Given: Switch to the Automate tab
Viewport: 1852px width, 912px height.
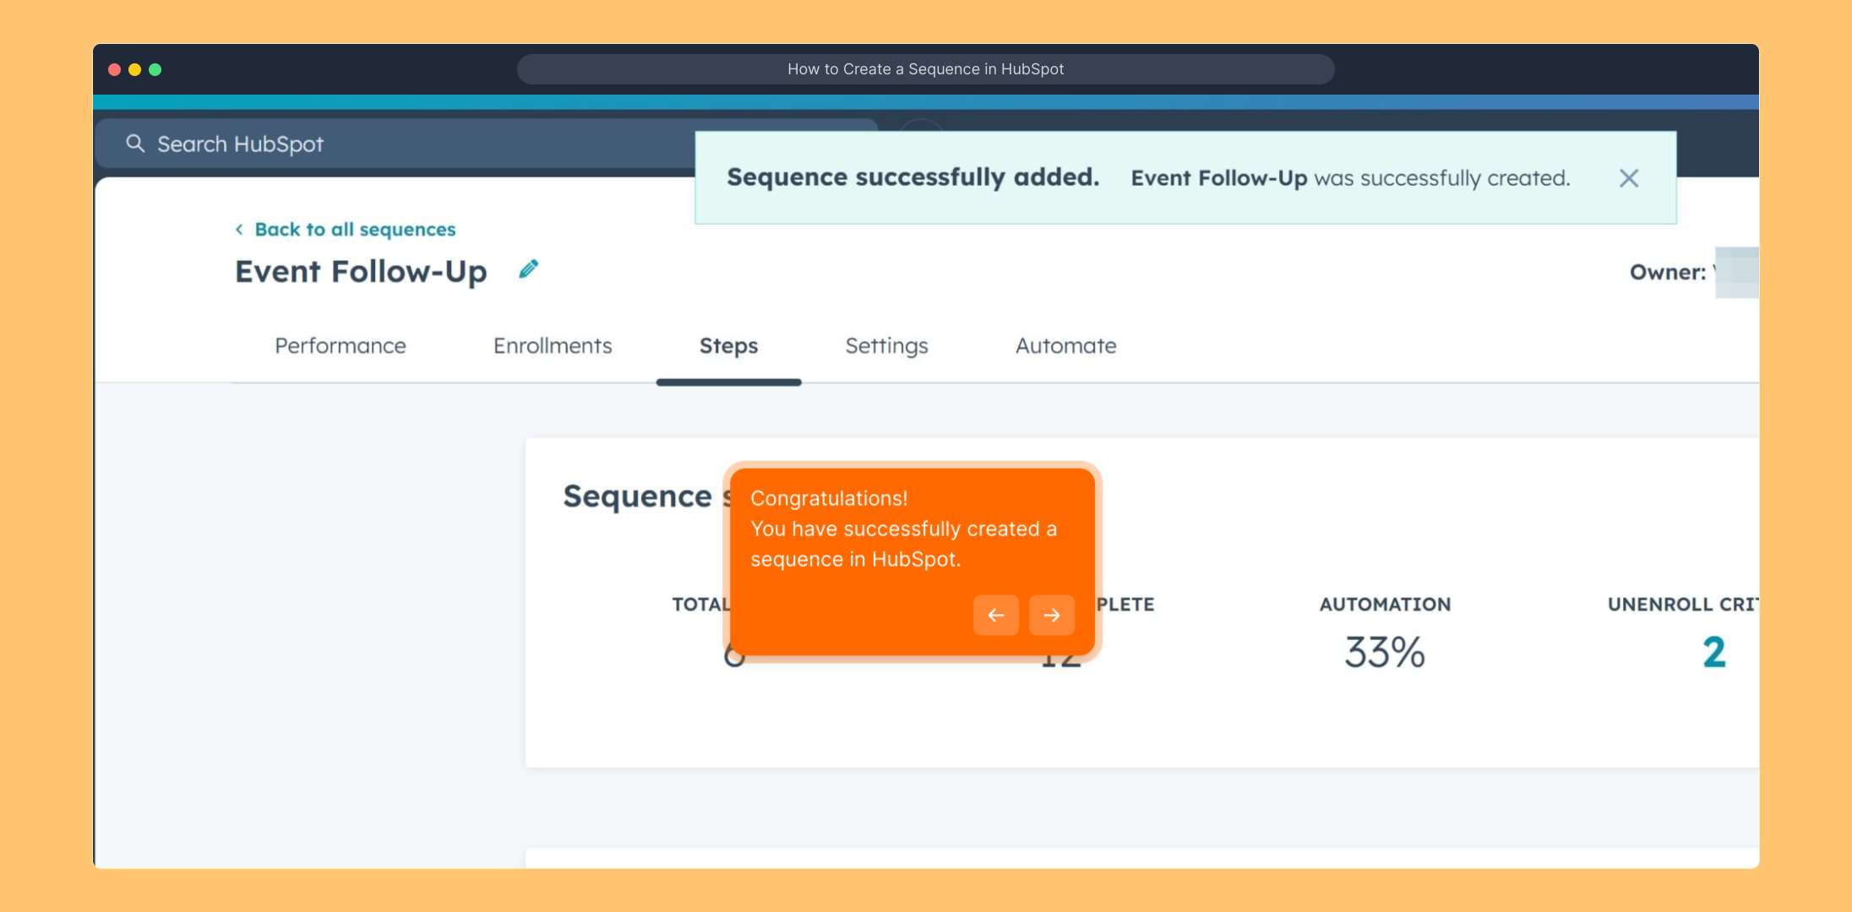Looking at the screenshot, I should point(1065,346).
